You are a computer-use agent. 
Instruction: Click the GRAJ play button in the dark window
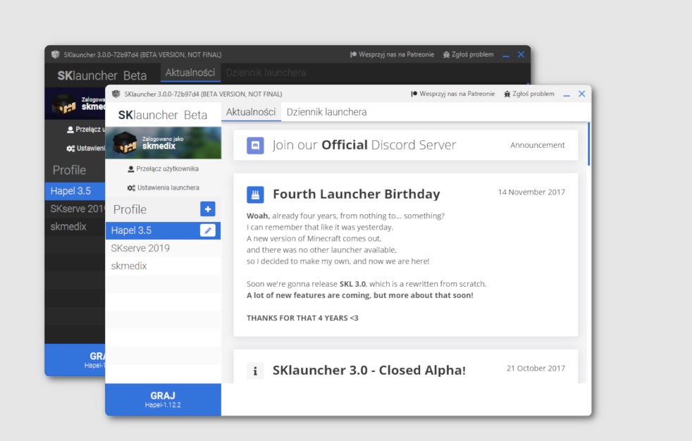[x=75, y=360]
